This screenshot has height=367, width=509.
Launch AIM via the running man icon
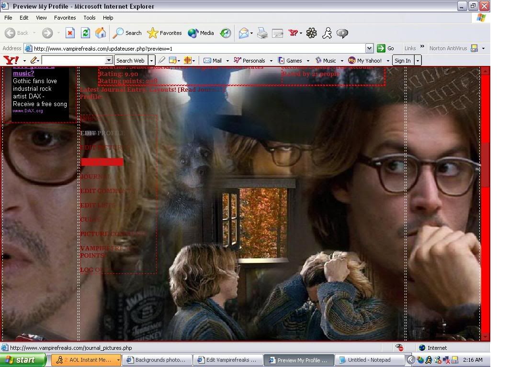tap(327, 32)
